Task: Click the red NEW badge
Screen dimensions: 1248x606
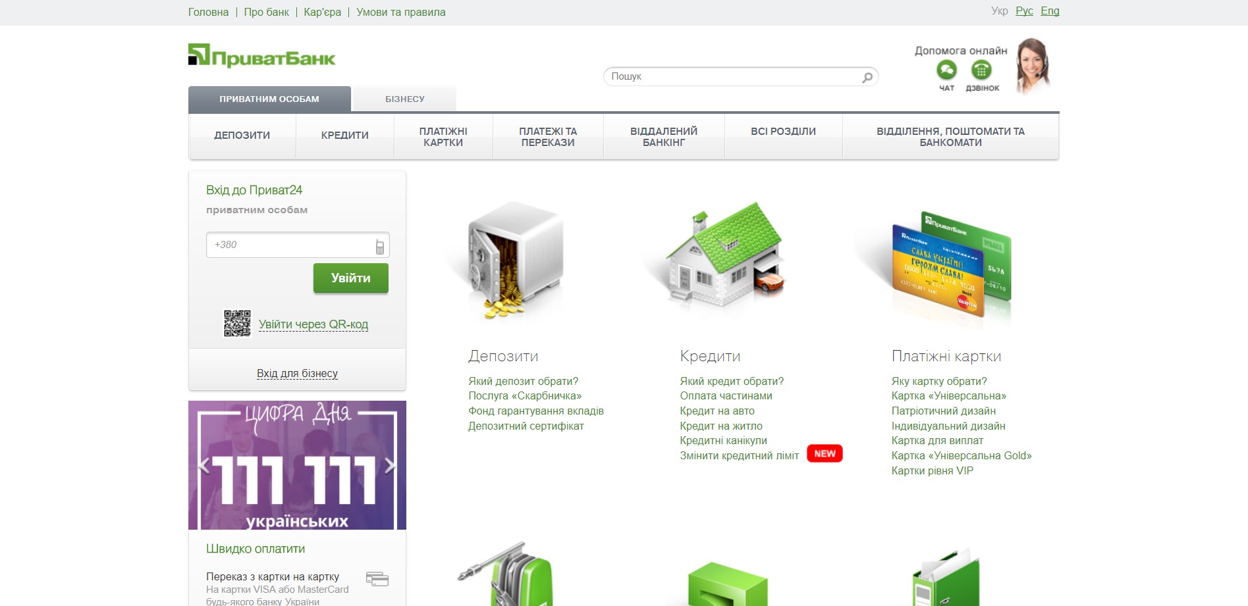Action: coord(825,453)
